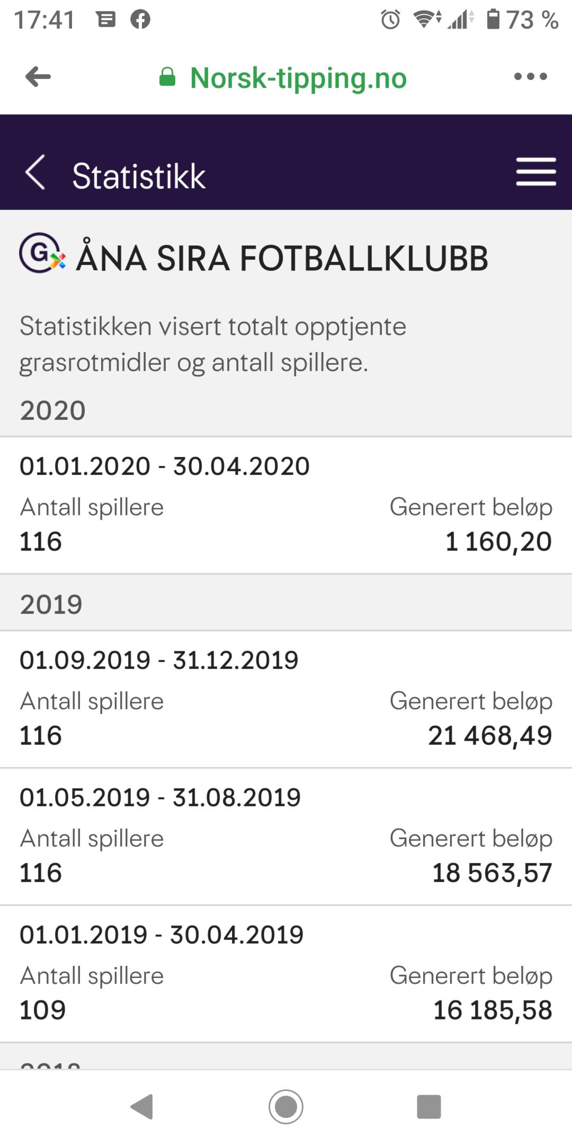Select the 18 563,57 generated amount
Viewport: 572px width, 1145px height.
coord(492,873)
